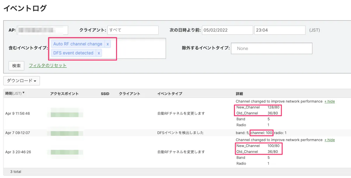Open access point link in Apr 9 row
Screen dimensions: 351x178
pyautogui.click(x=66, y=113)
